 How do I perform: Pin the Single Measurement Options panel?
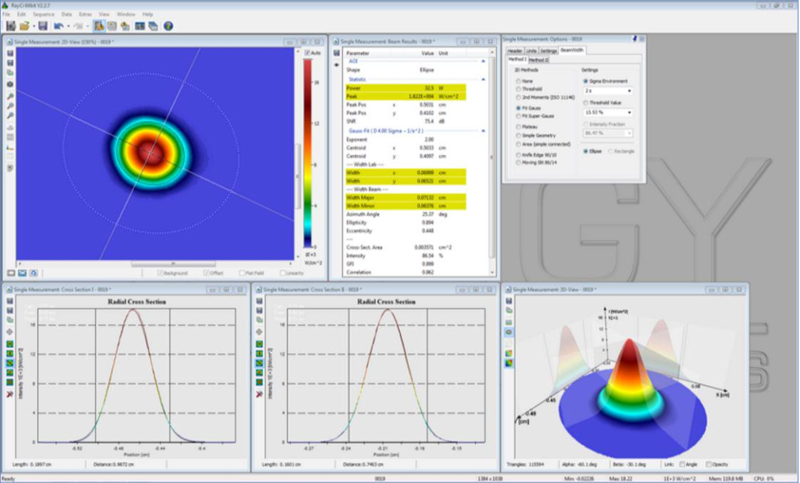(634, 39)
